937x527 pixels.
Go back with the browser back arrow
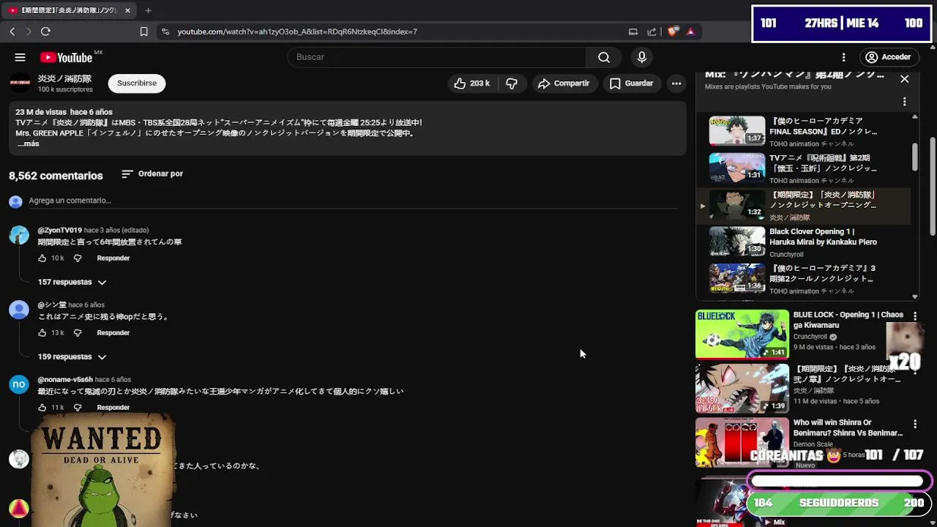(x=12, y=31)
